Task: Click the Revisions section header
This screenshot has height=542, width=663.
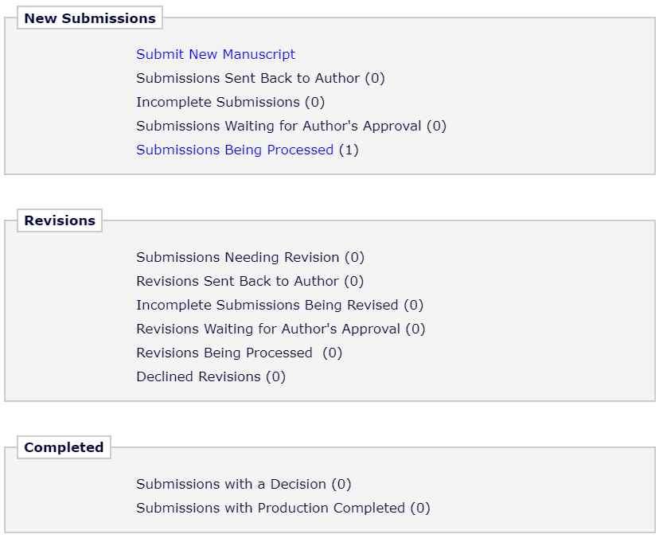Action: tap(60, 220)
